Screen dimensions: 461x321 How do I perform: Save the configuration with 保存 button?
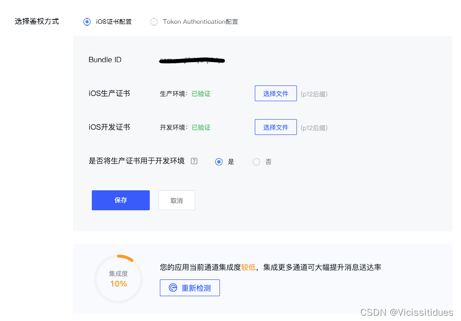pos(121,200)
